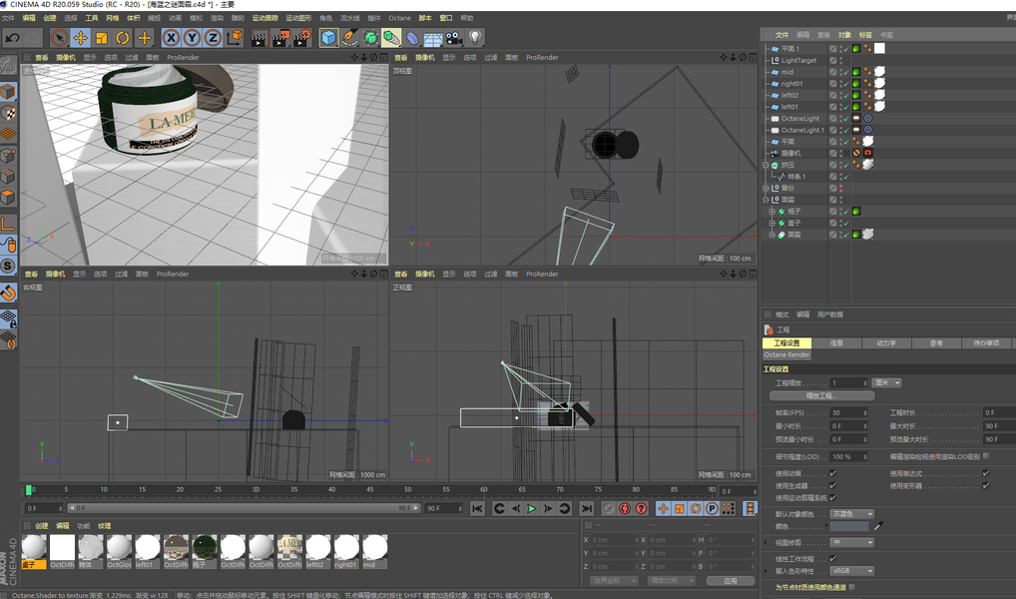Activate the Move tool in toolbar
The image size is (1016, 599).
(81, 38)
